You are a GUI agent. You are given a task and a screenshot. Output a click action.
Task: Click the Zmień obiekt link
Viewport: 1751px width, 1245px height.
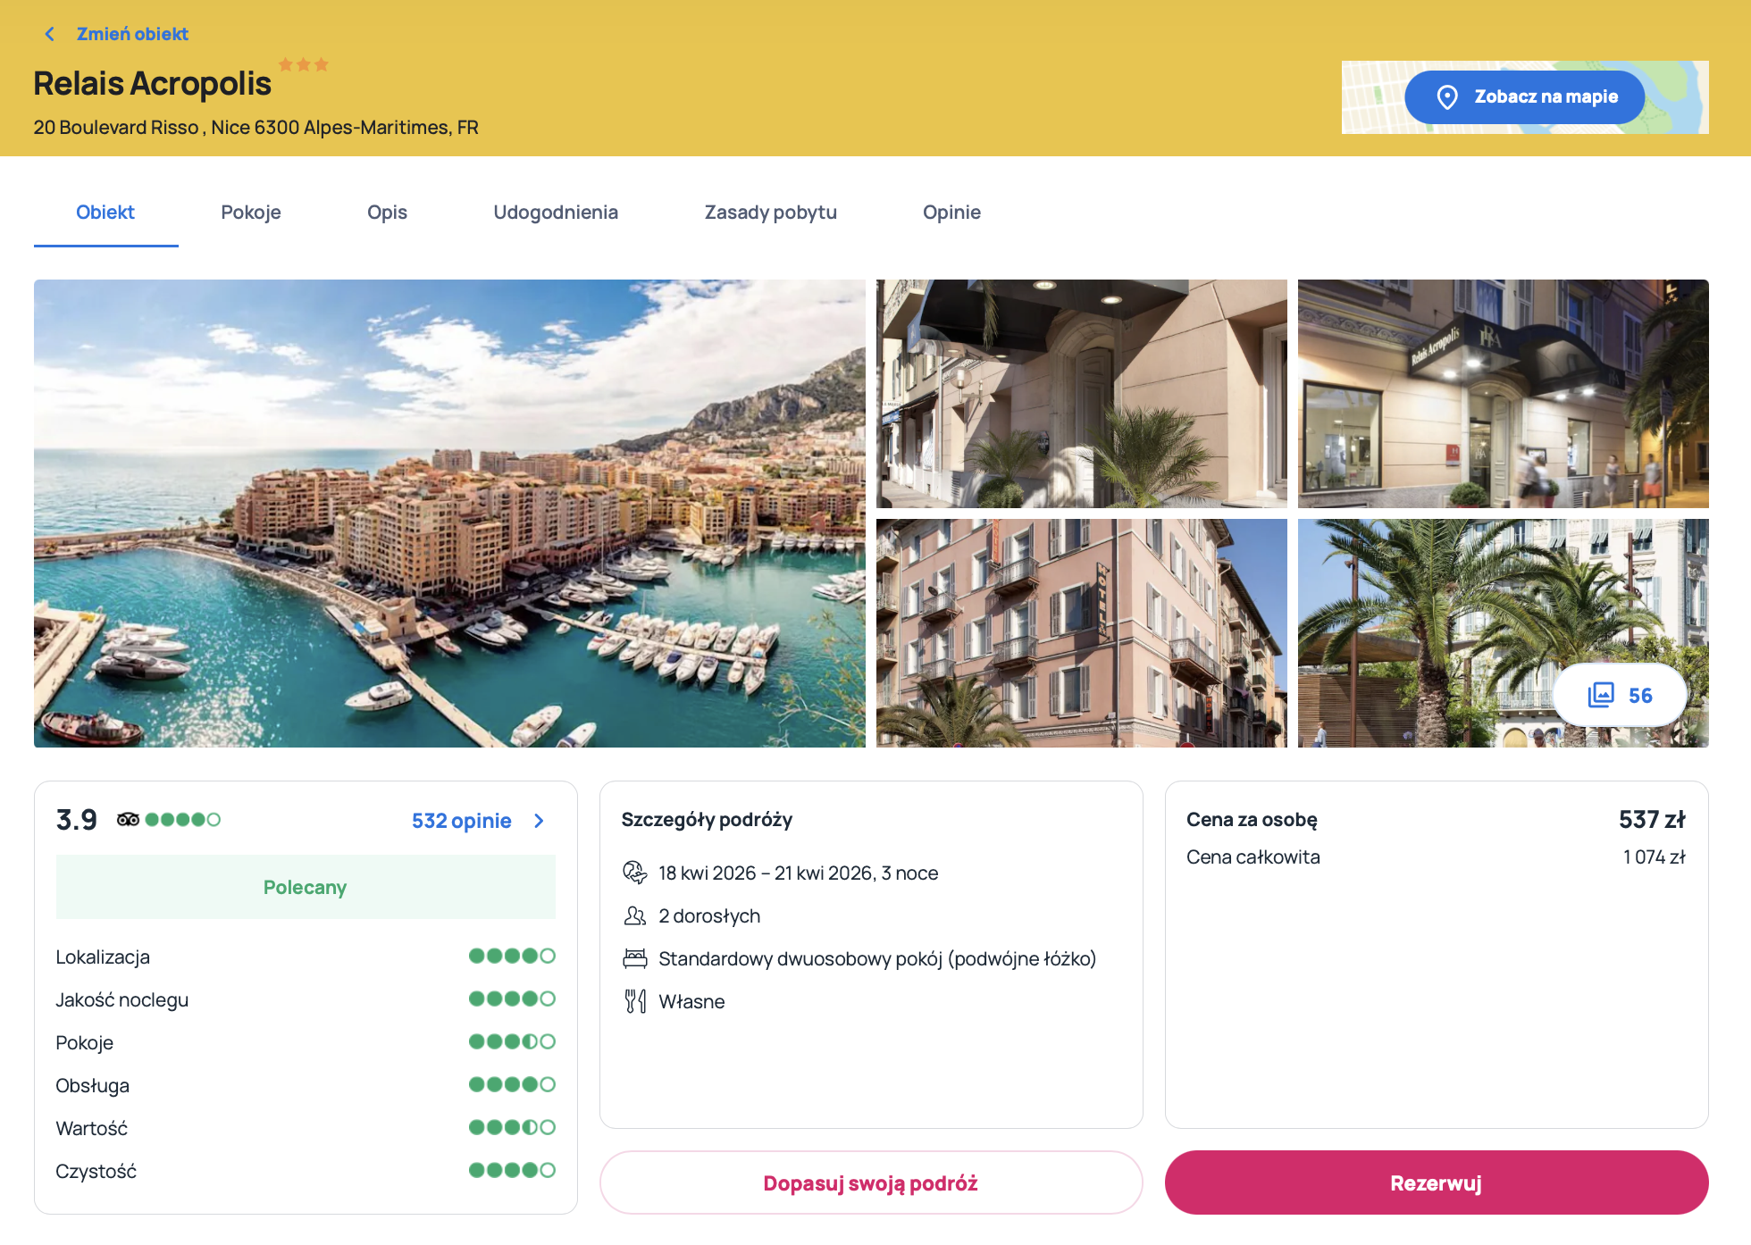[x=132, y=34]
